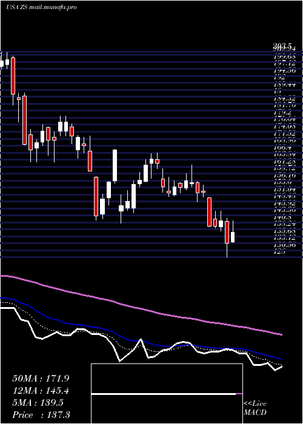
Task: Click the '151.04' price axis label
Action: pyautogui.click(x=285, y=189)
